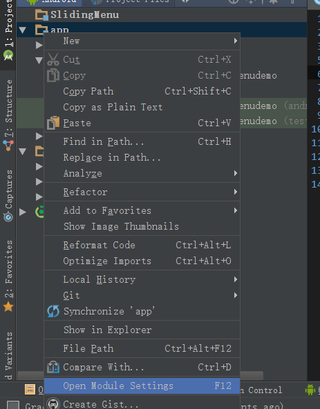Open Find in Path dialog entry

[142, 141]
